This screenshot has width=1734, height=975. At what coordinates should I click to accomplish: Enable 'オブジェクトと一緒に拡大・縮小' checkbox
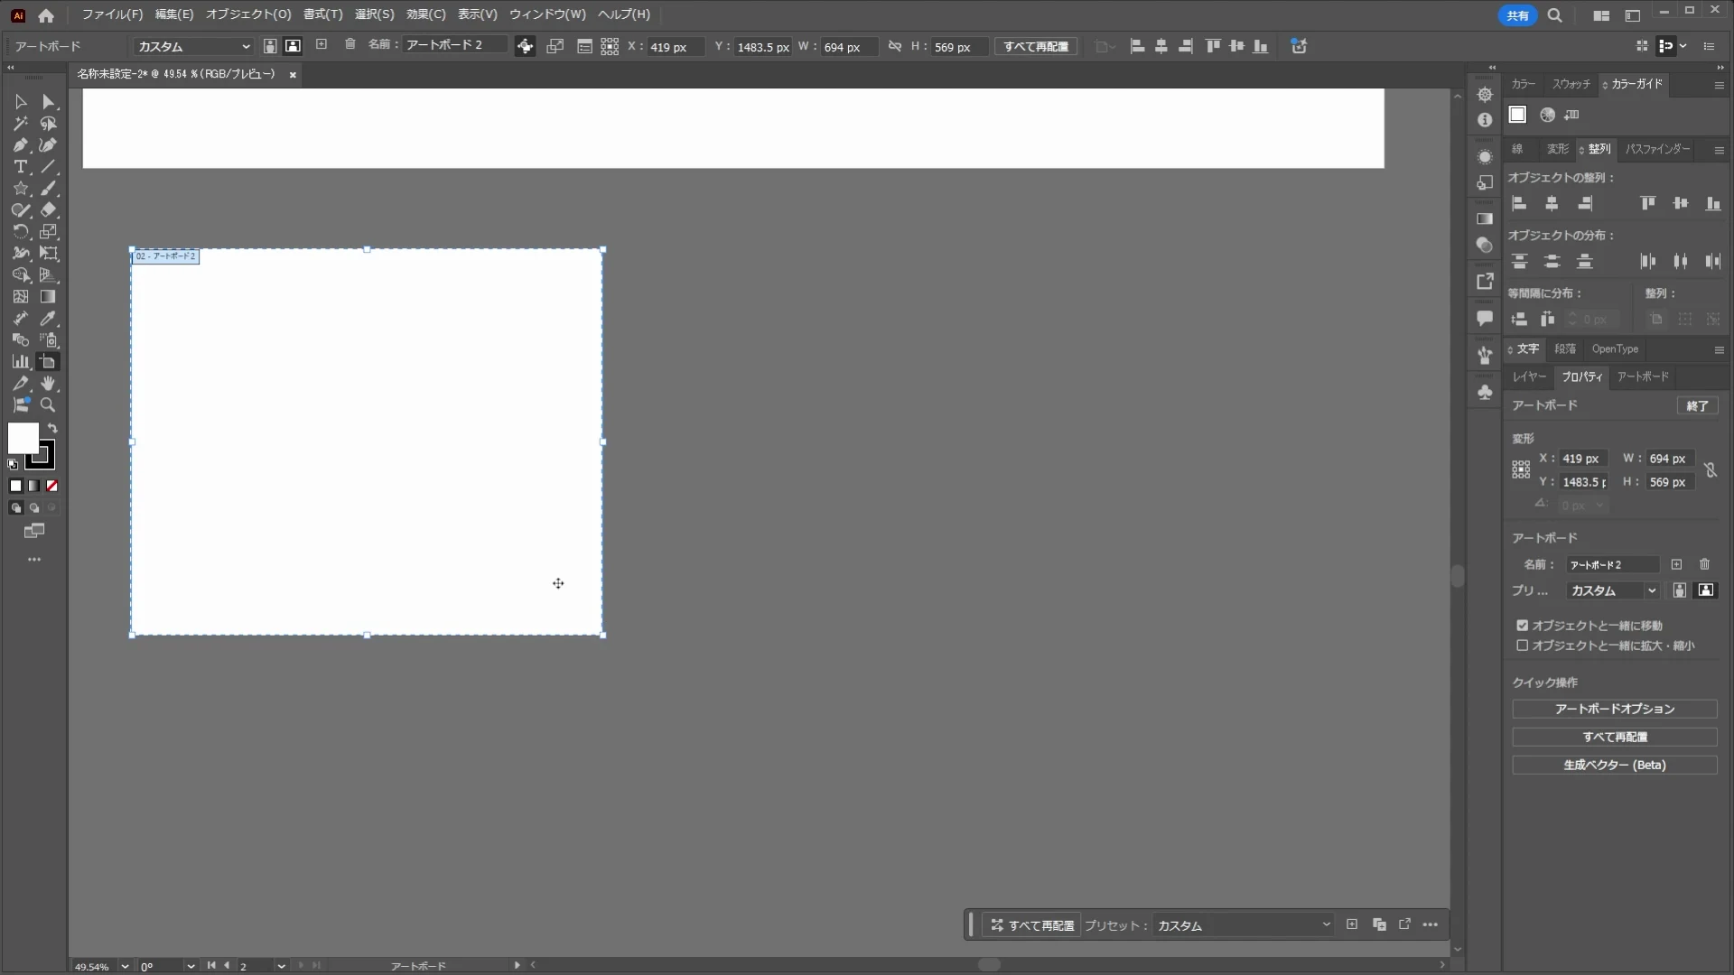[x=1523, y=645]
